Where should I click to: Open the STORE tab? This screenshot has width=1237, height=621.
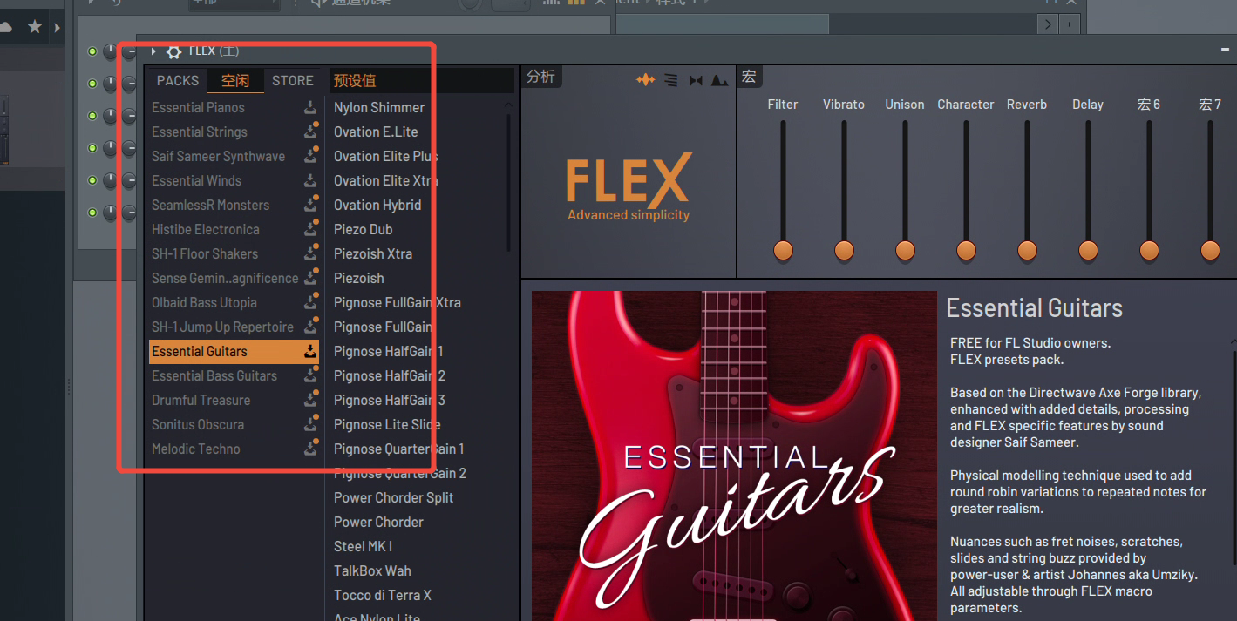[293, 80]
